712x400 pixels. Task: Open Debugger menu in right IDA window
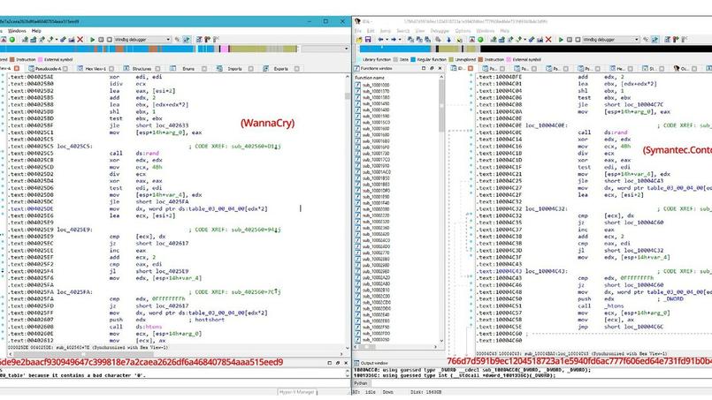[x=440, y=31]
